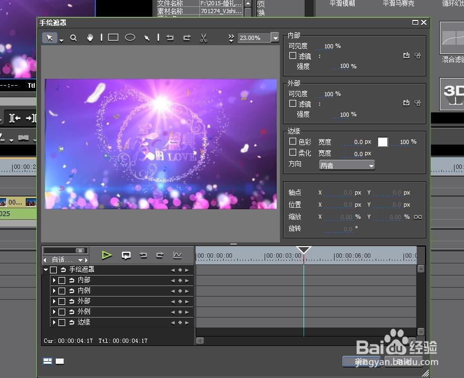Click the undo arrow in mask toolbar
The height and width of the screenshot is (378, 464).
[x=169, y=37]
